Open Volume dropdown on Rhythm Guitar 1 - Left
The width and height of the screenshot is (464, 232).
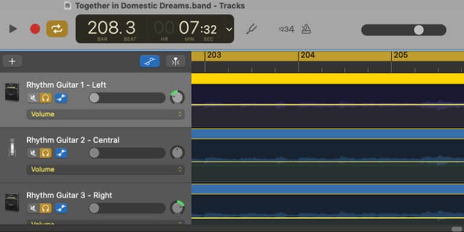(x=106, y=114)
